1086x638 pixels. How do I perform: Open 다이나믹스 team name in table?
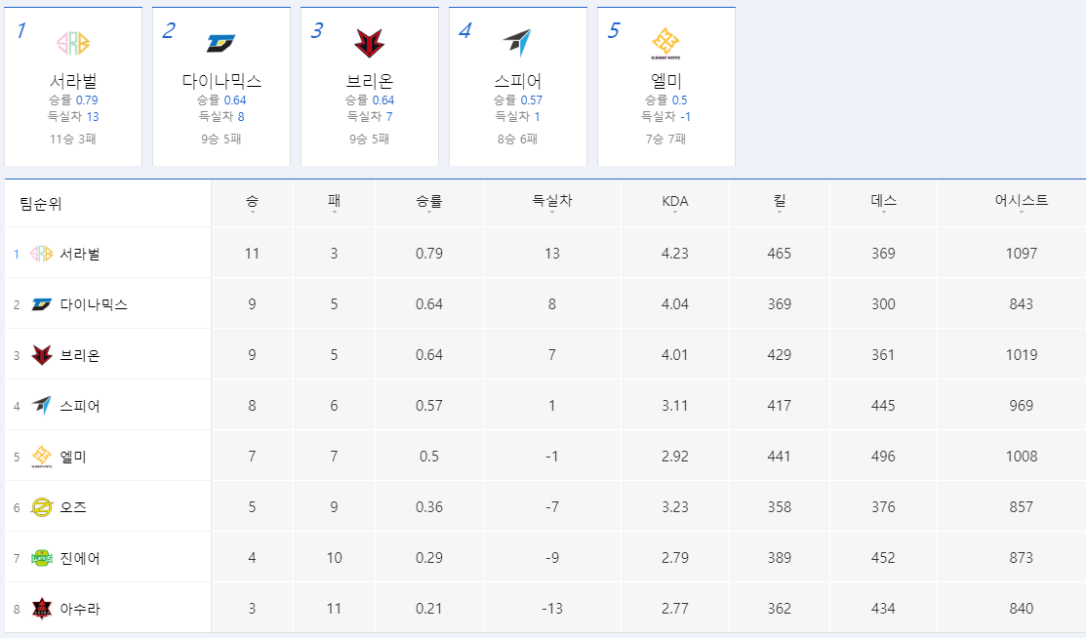pos(94,304)
